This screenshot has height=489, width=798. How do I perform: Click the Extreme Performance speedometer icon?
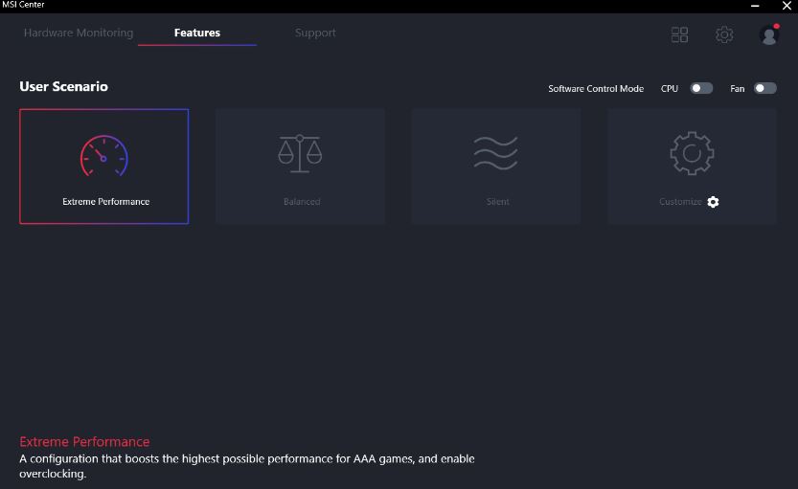(103, 156)
